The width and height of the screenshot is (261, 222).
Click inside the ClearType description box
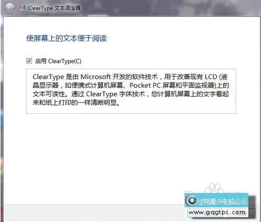coord(131,91)
